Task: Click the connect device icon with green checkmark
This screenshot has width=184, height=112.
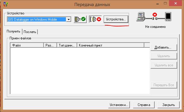Action: [x=80, y=19]
